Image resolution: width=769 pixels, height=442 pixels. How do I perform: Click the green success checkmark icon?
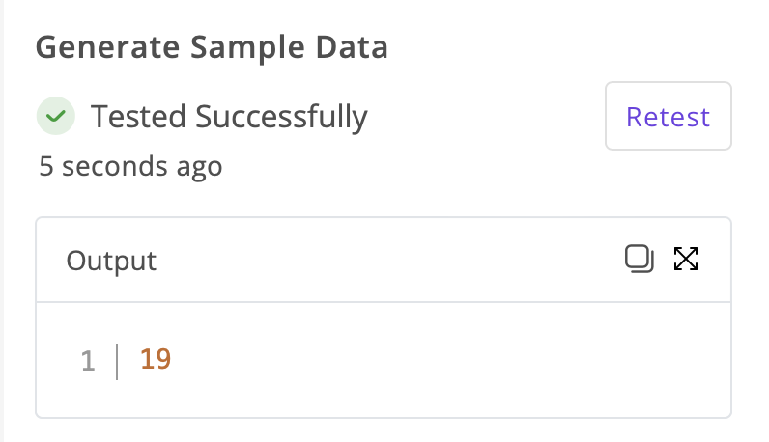[x=56, y=116]
